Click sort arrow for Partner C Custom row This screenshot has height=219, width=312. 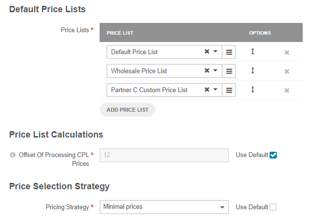[x=252, y=89]
